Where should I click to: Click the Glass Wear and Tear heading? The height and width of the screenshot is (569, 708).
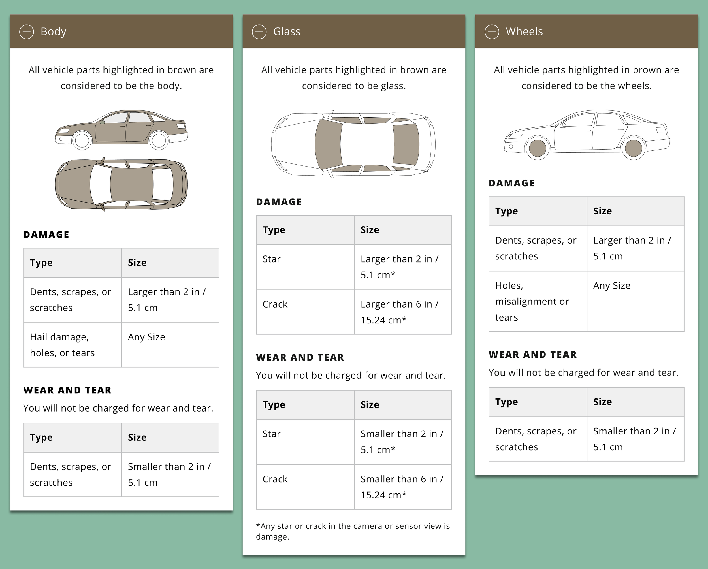point(300,357)
